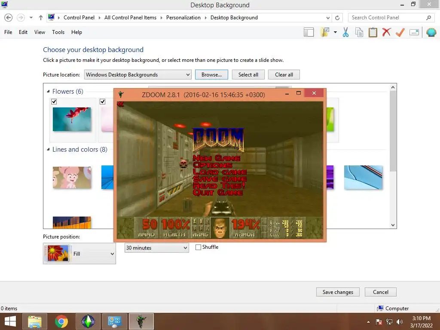Click Options in ZDoom menu

[212, 165]
